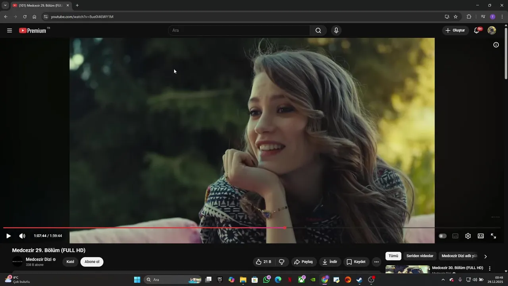Go back in browser history
Screen dimensions: 508x286
click(6, 17)
